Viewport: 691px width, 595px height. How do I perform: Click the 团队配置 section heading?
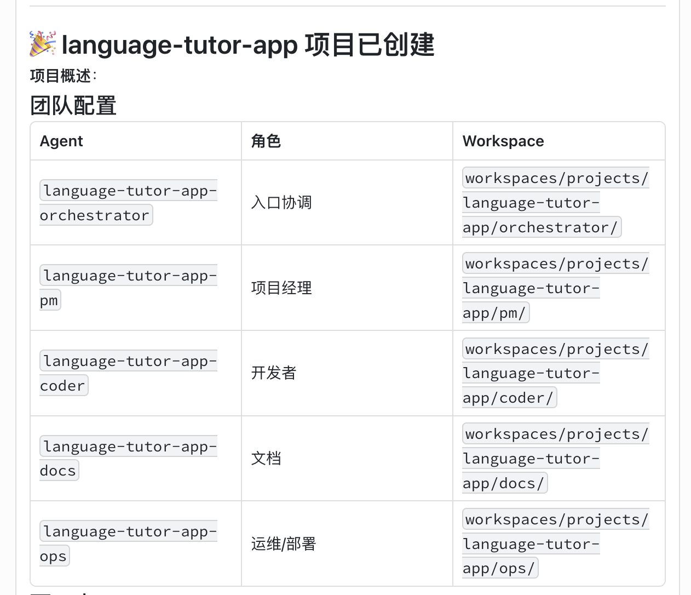point(73,106)
